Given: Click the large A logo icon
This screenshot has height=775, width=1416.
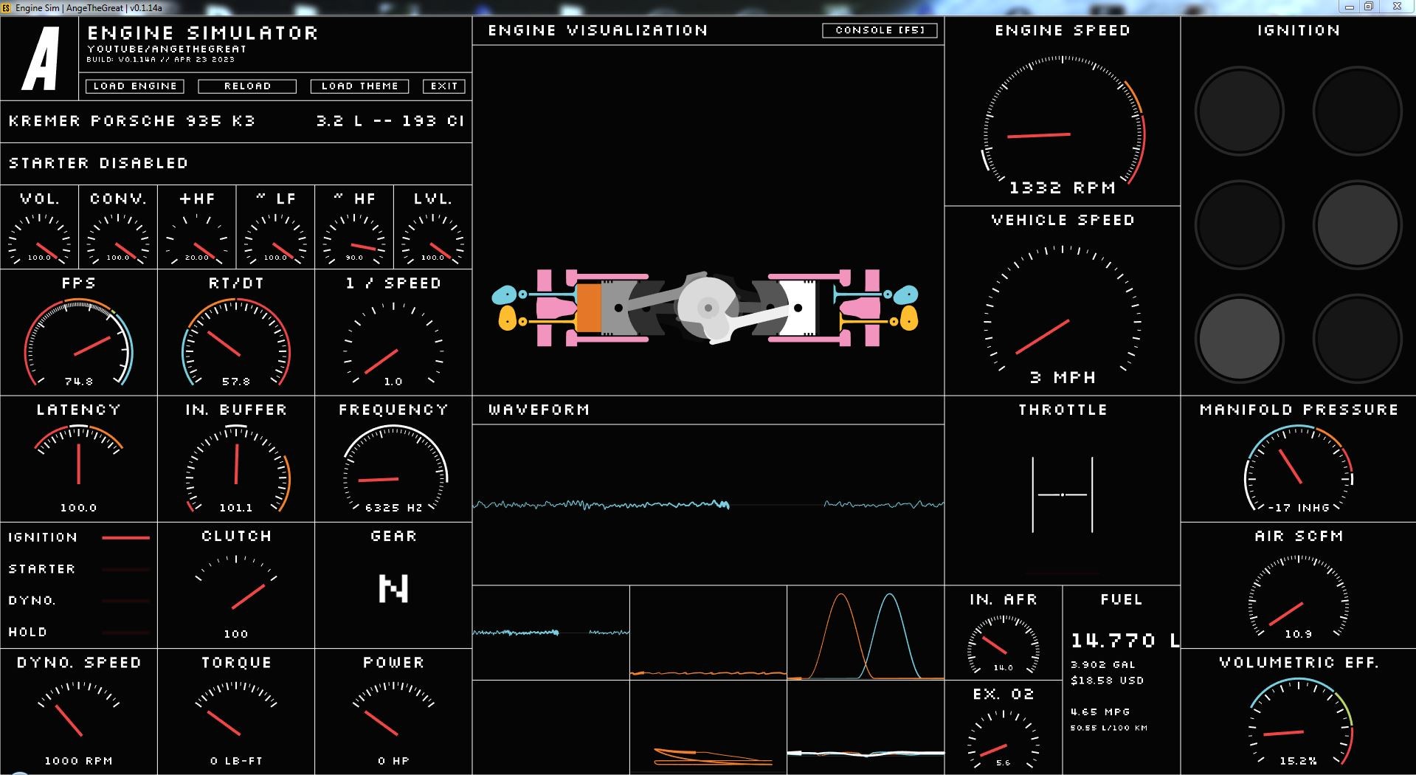Looking at the screenshot, I should pyautogui.click(x=40, y=59).
